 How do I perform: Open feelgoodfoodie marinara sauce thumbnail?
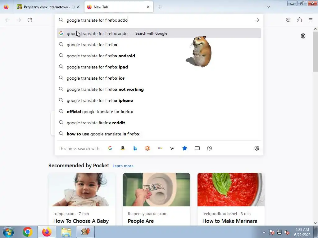click(231, 190)
